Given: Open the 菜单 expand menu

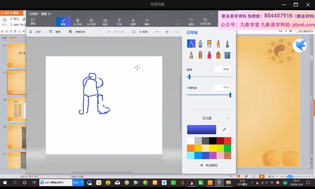Looking at the screenshot, I should click(33, 22).
